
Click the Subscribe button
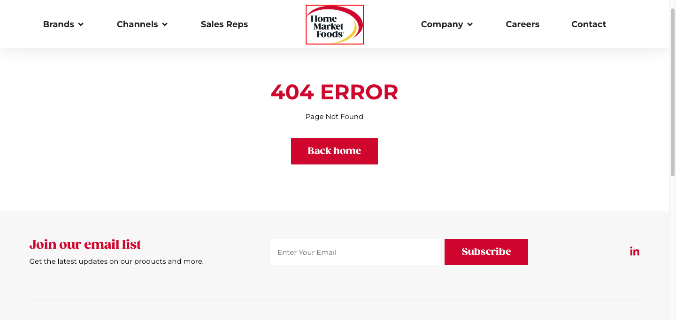pyautogui.click(x=486, y=252)
